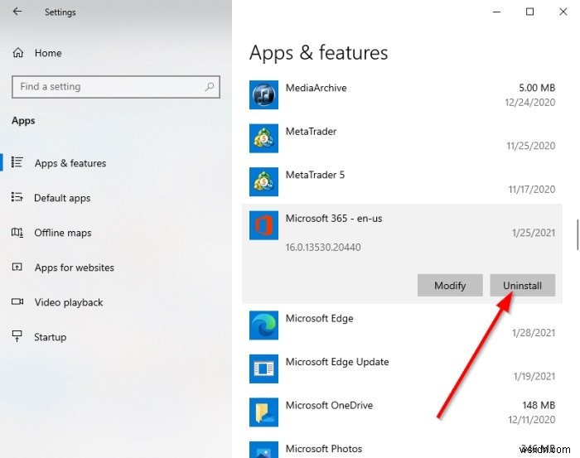Open Startup settings page
580x458 pixels.
coord(51,337)
